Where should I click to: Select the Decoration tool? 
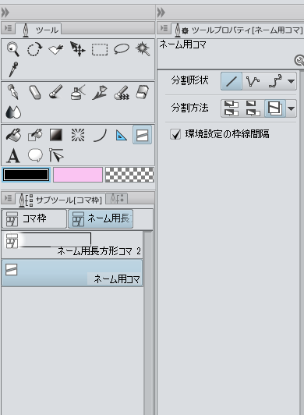(x=100, y=92)
